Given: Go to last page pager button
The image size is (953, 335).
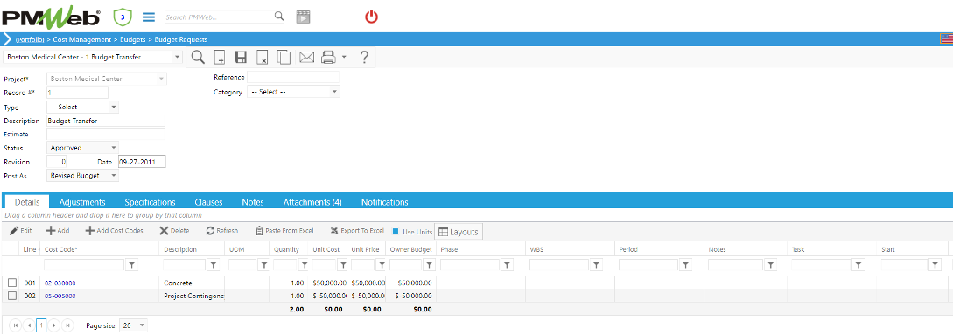Looking at the screenshot, I should pos(68,325).
